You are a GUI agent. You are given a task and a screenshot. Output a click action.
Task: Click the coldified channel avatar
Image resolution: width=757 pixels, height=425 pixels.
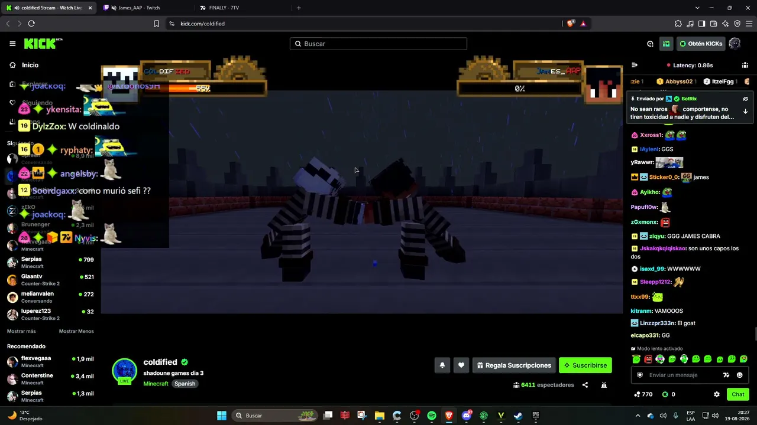pyautogui.click(x=124, y=371)
